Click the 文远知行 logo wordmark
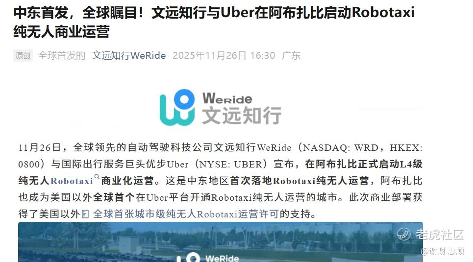The height and width of the screenshot is (262, 473). 242,115
